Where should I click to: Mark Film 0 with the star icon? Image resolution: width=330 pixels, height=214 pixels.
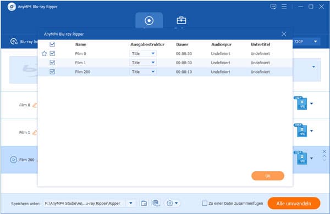pyautogui.click(x=44, y=54)
